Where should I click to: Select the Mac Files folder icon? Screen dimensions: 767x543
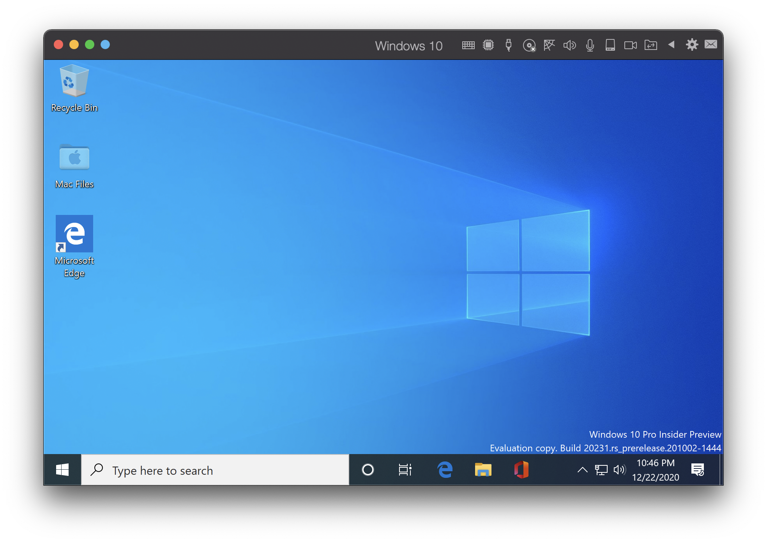(x=74, y=167)
